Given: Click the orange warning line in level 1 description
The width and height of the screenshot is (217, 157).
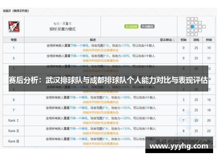Looking at the screenshot, I should (x=101, y=50).
